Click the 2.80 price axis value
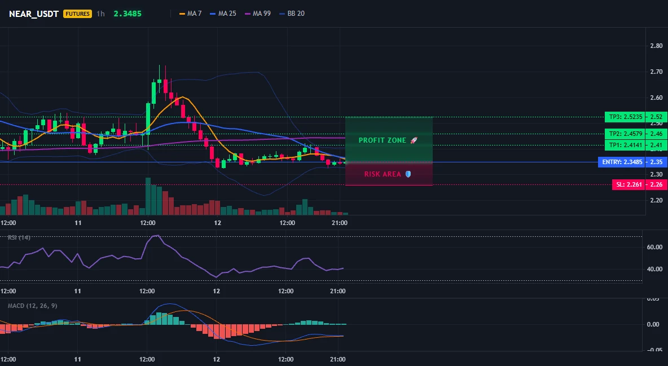Screen dimensions: 668x366 coord(656,46)
